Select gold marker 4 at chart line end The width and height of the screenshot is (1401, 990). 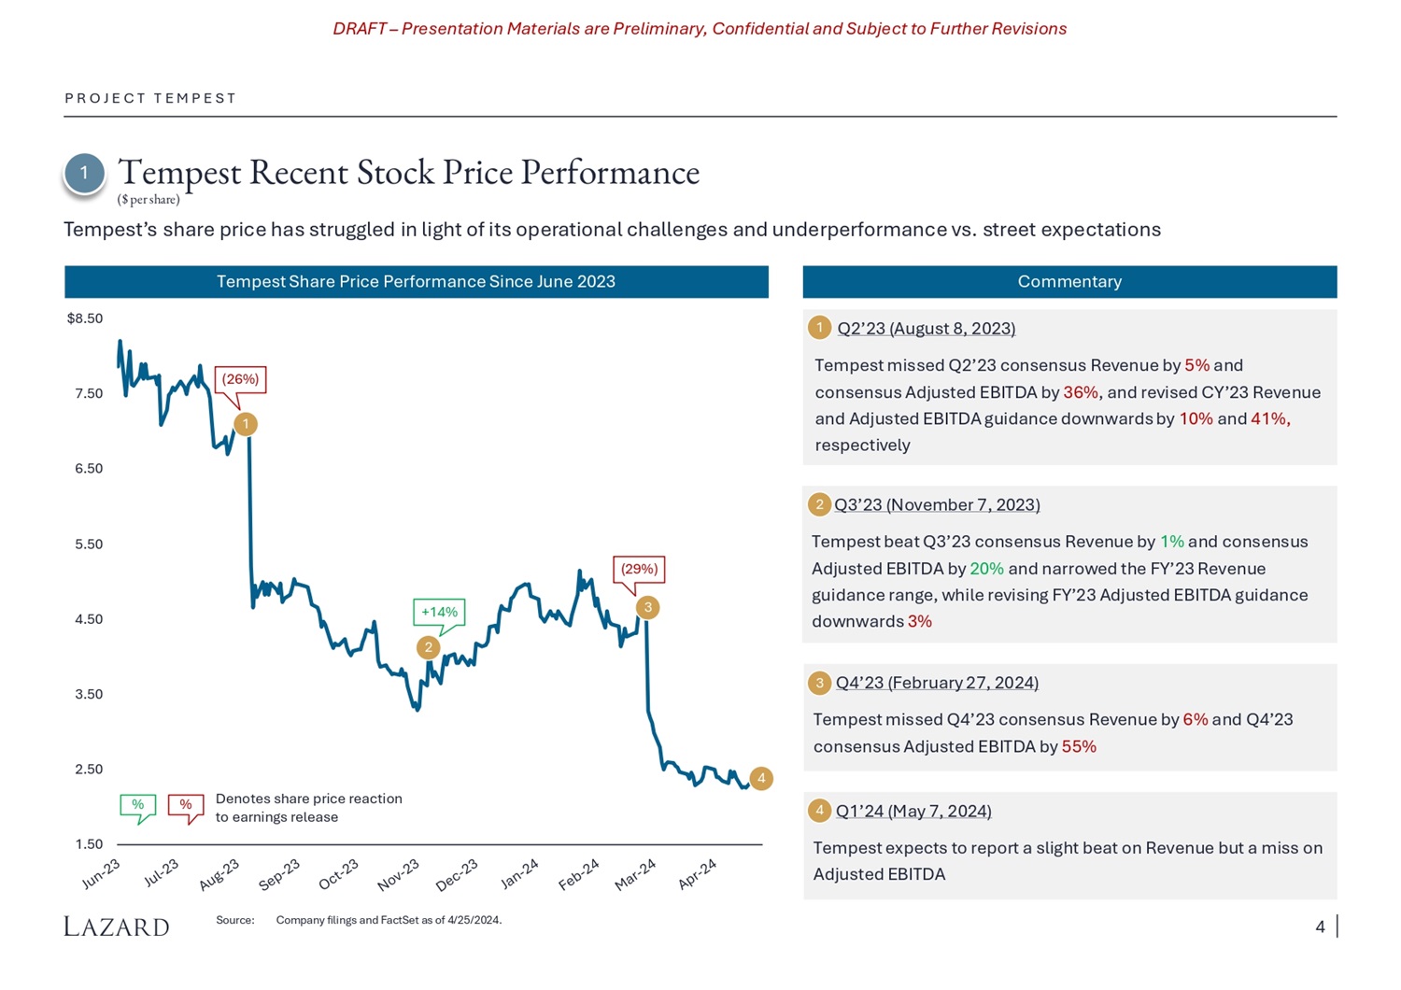[761, 778]
